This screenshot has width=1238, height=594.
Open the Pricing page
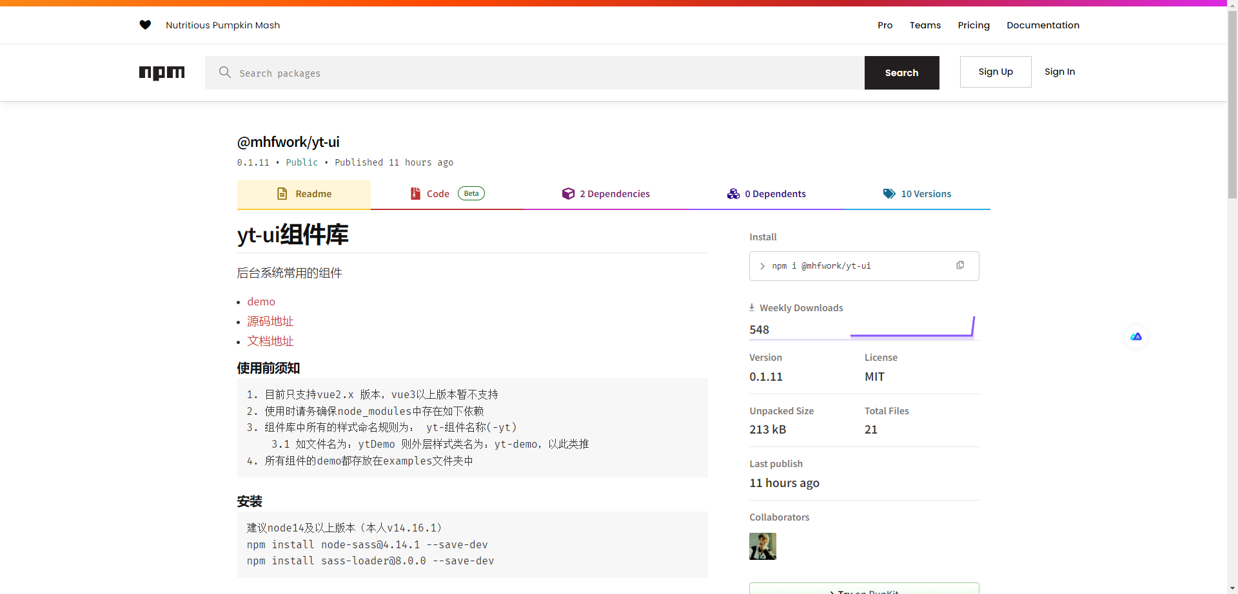[974, 25]
